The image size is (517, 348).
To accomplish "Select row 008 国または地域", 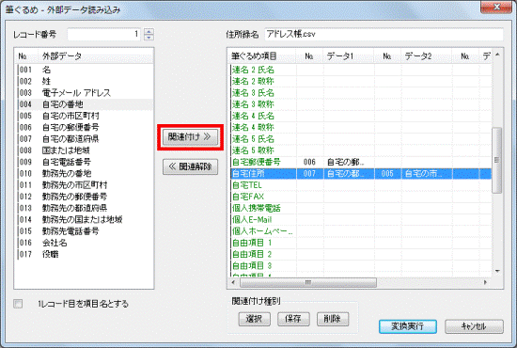I will (84, 150).
